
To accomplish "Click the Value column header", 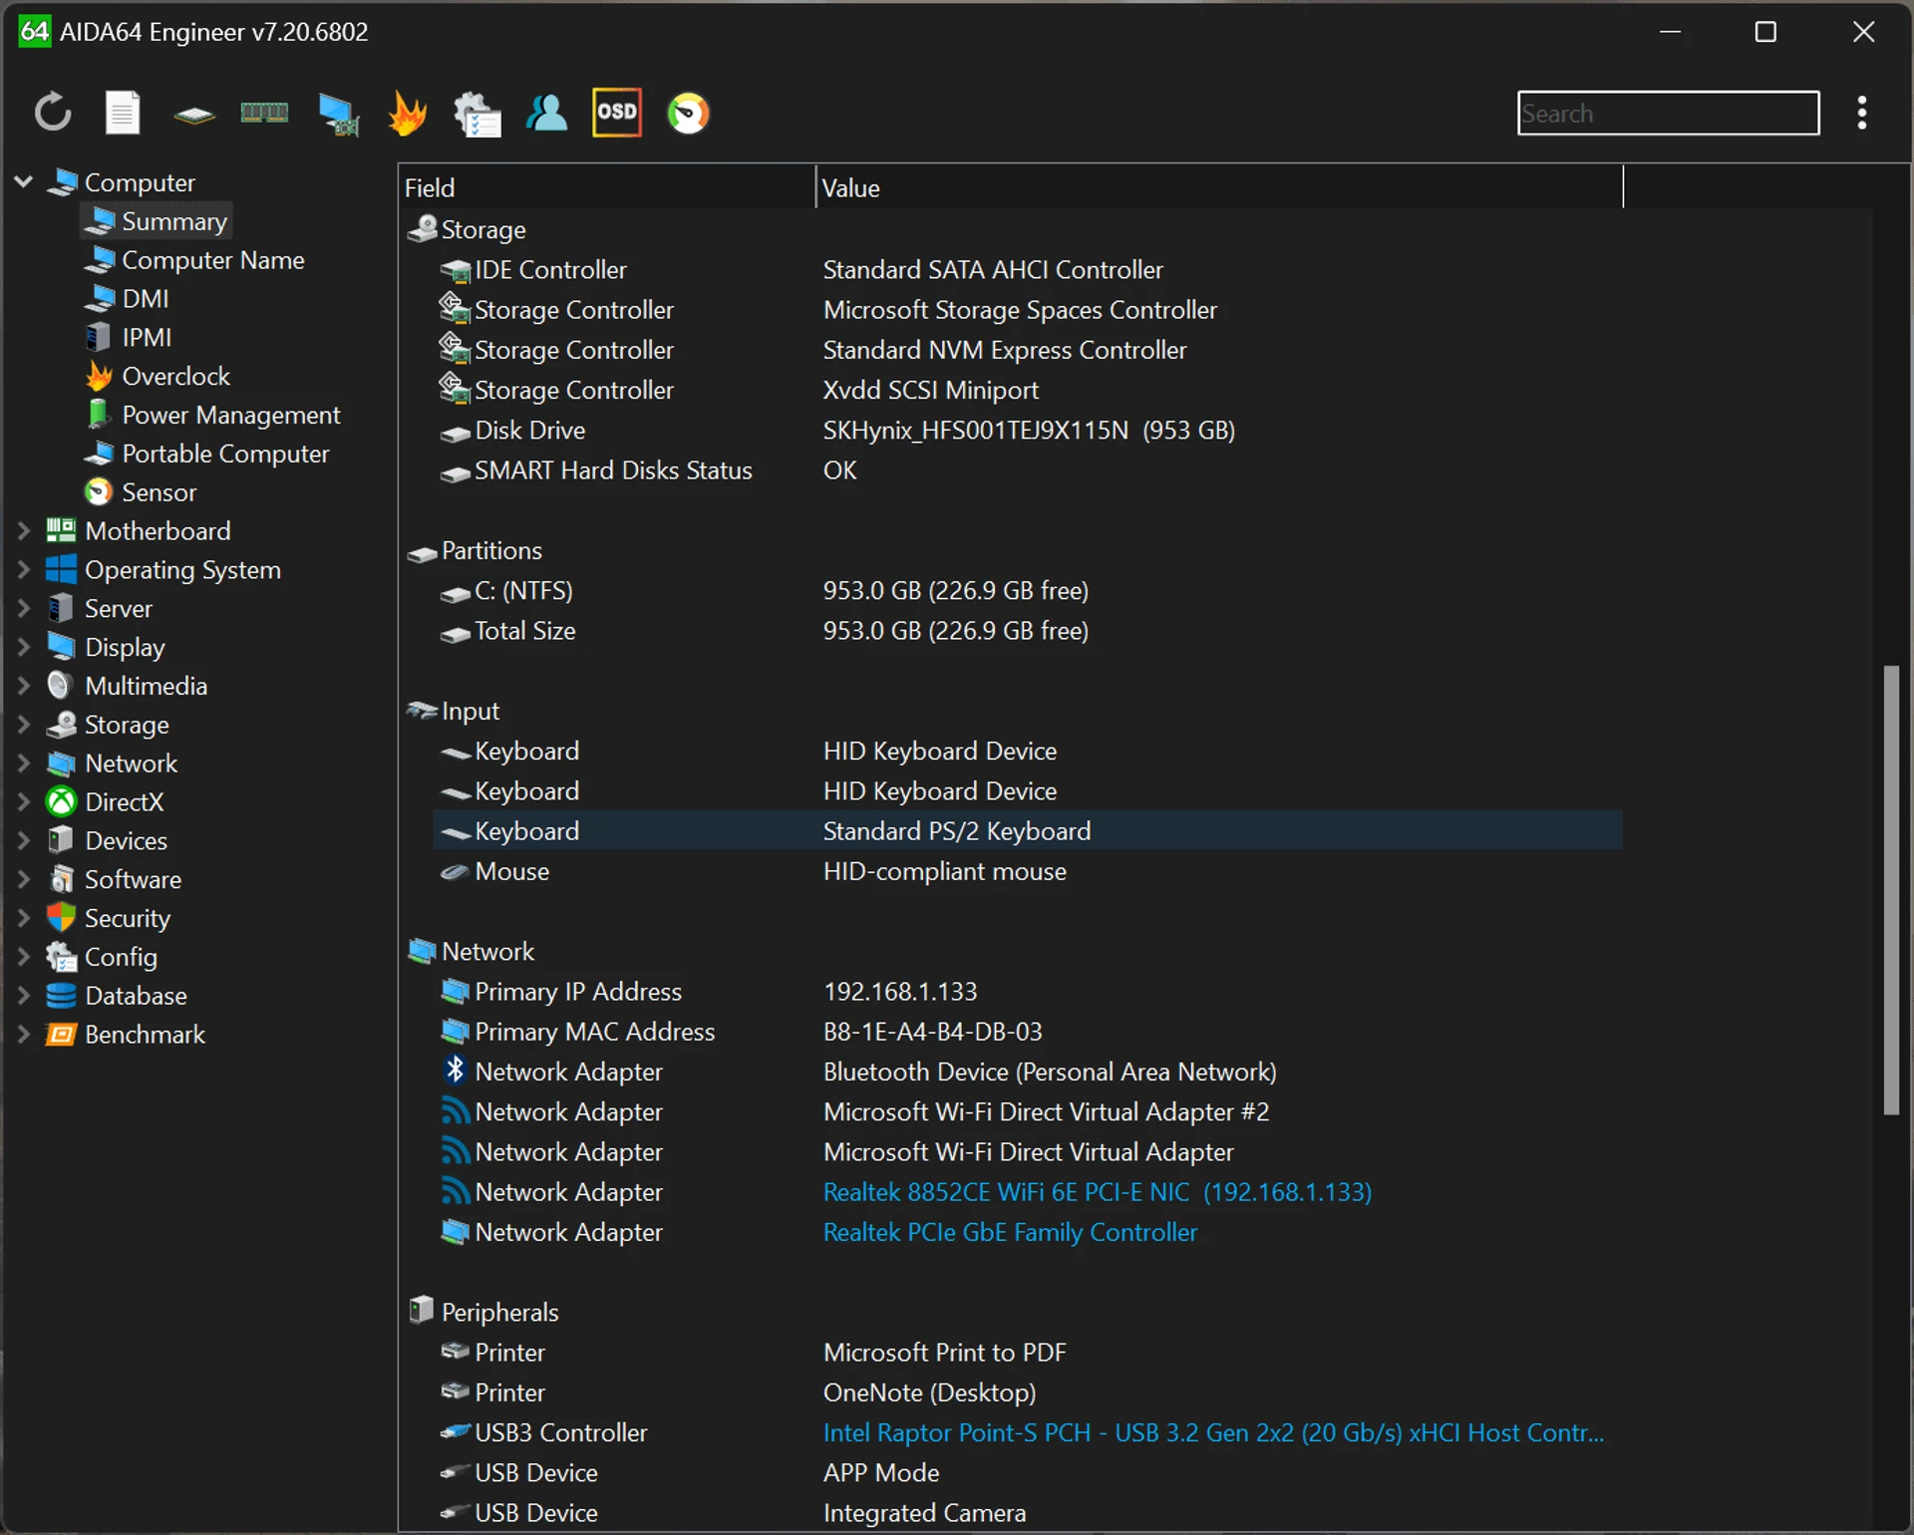I will coord(1219,187).
